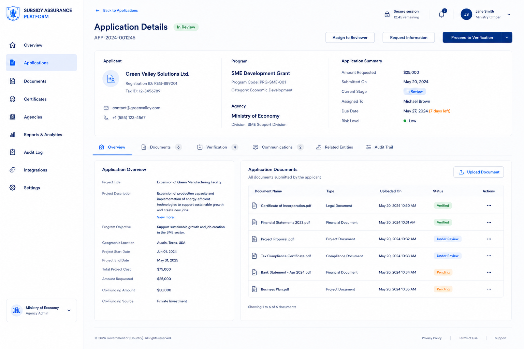Click the Status column header
This screenshot has width=524, height=349.
(438, 191)
